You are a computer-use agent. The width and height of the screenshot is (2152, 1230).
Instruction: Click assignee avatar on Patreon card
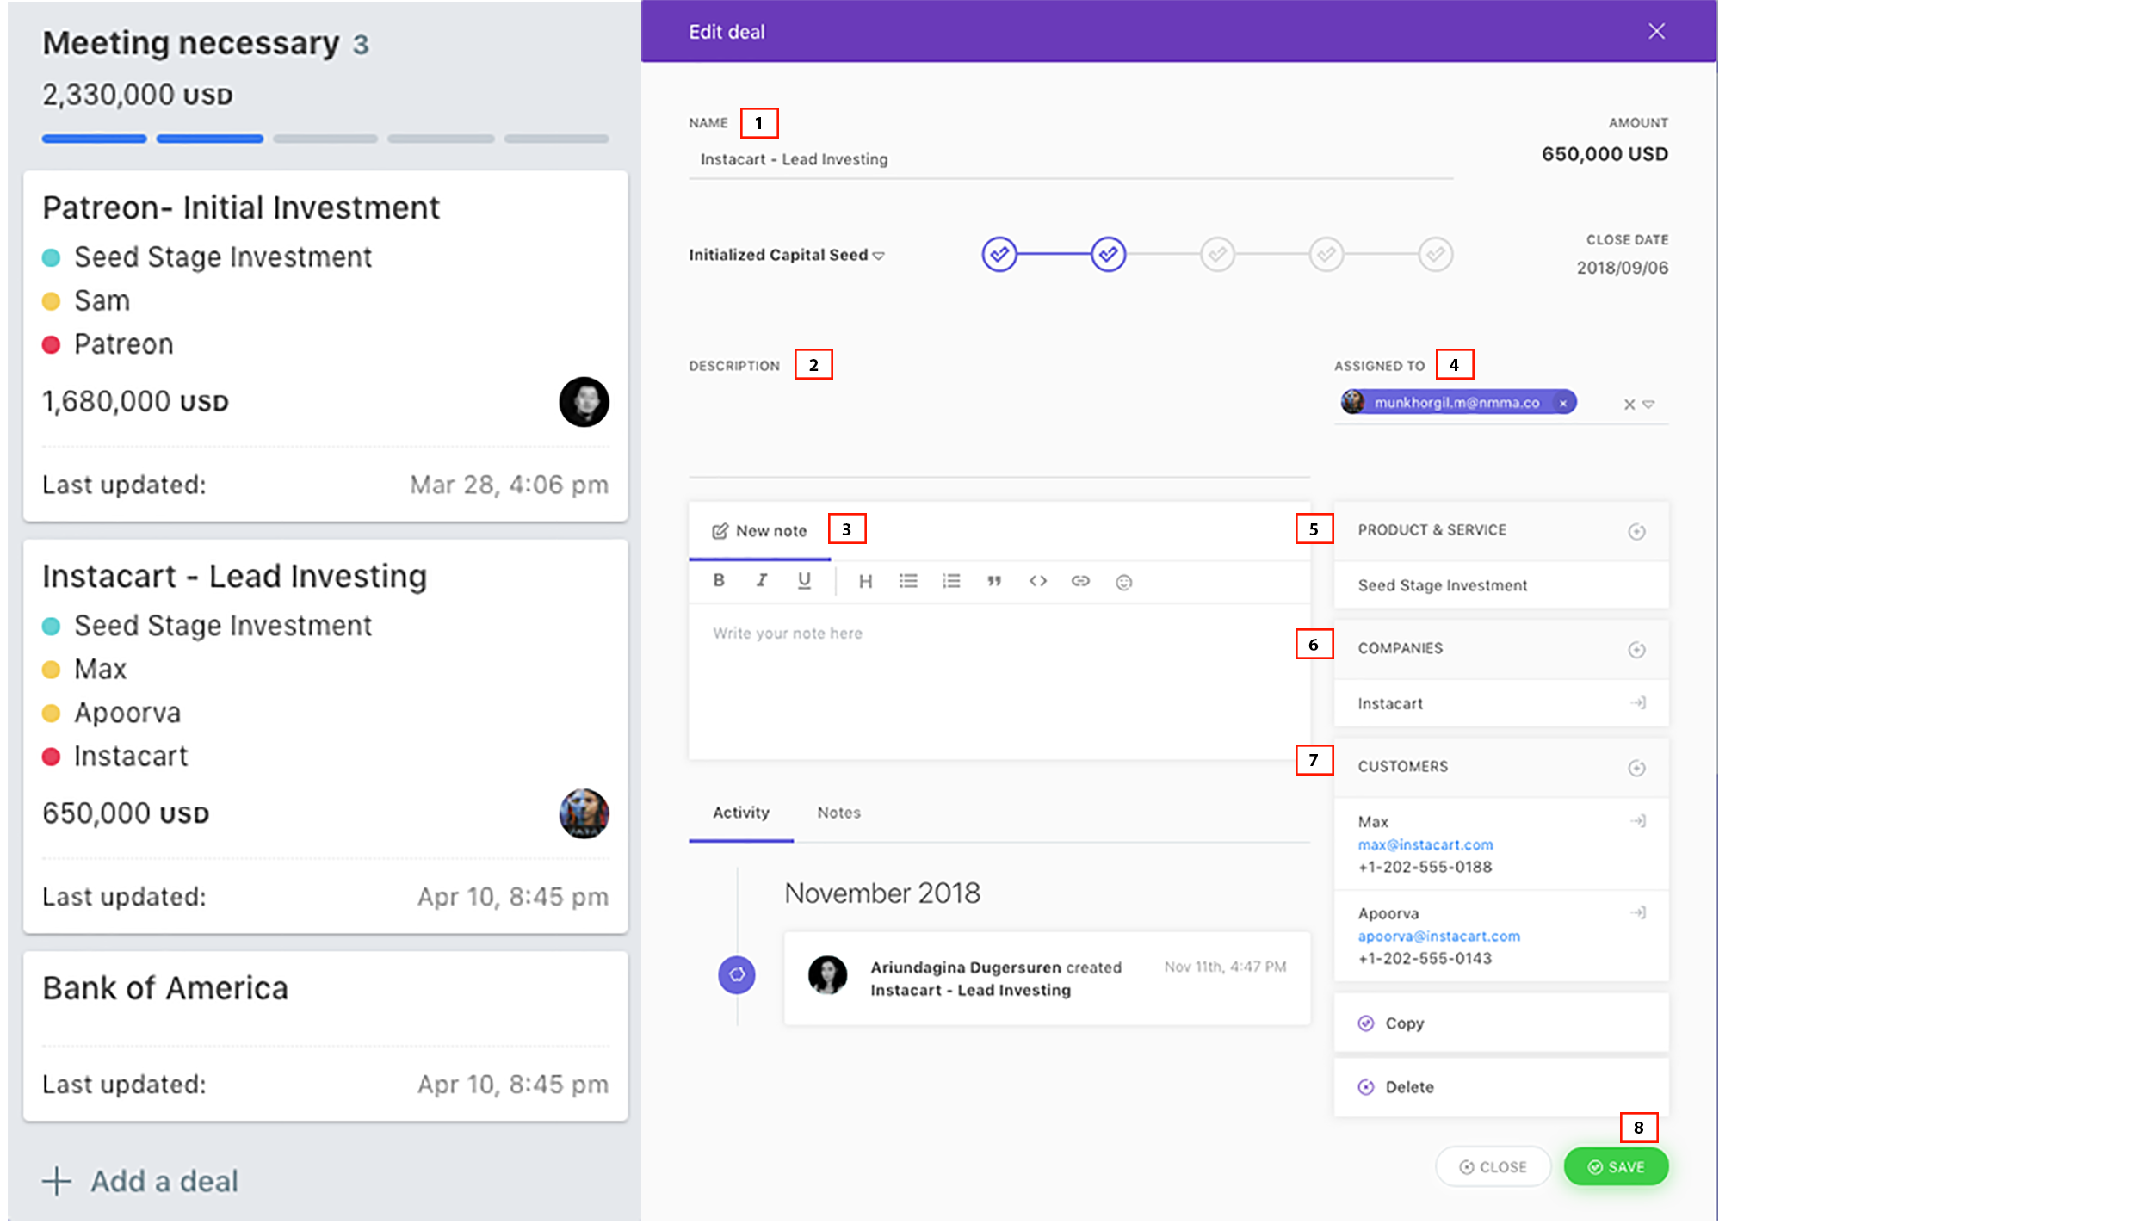point(584,402)
